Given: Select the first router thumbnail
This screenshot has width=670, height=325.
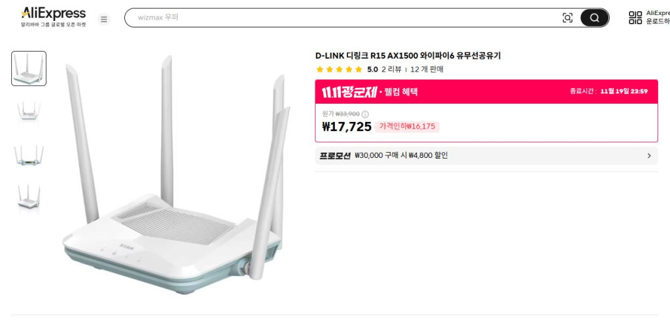Looking at the screenshot, I should [29, 69].
